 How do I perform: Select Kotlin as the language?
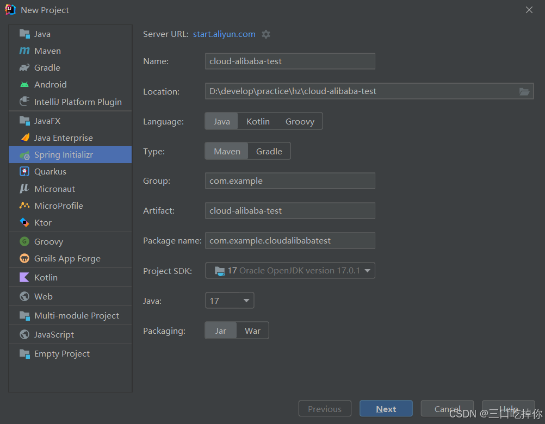tap(258, 121)
